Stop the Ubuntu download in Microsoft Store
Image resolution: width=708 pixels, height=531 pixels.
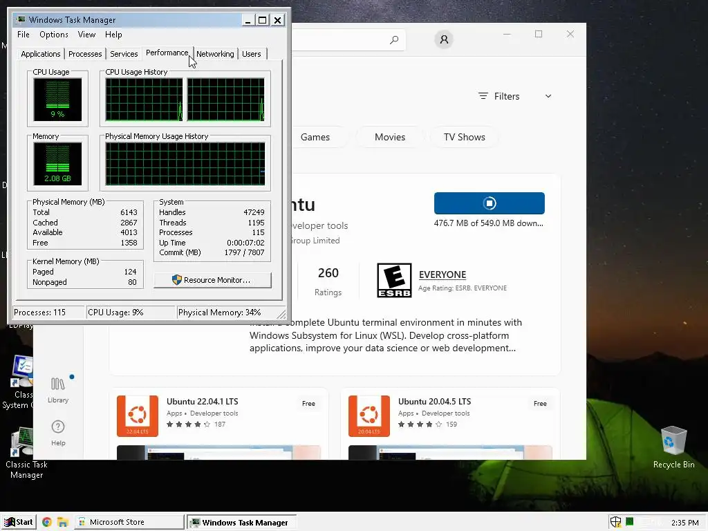pyautogui.click(x=490, y=203)
